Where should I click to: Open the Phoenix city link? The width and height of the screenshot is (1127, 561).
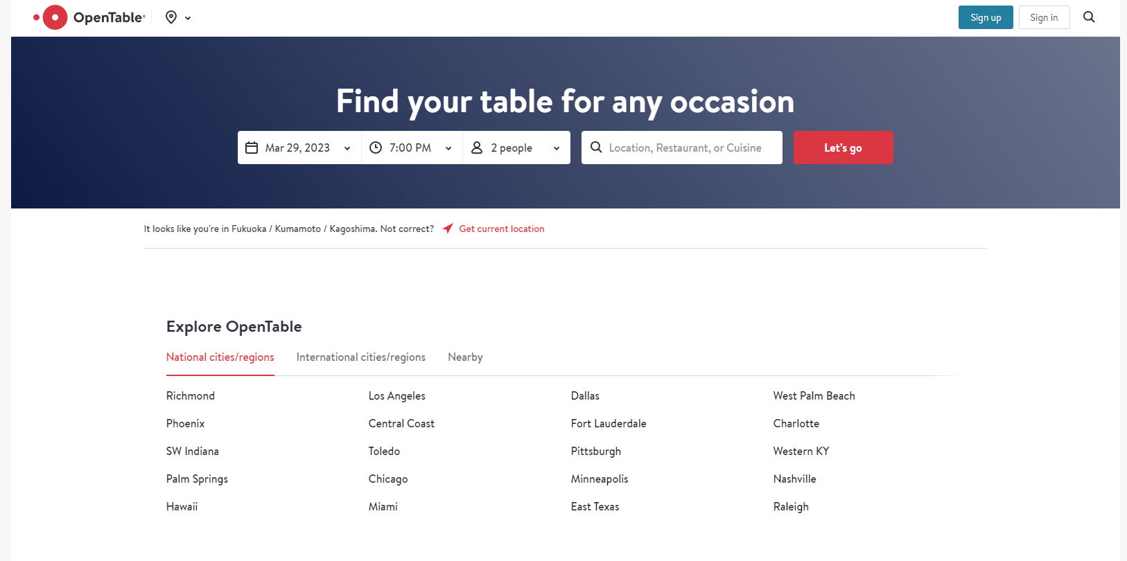click(x=186, y=423)
